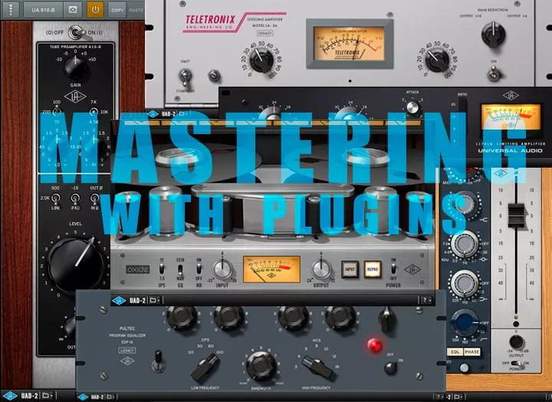Screen dimensions: 552x402
Task: Toggle the 610-B low frequency 100/200 switch
Action: point(57,112)
